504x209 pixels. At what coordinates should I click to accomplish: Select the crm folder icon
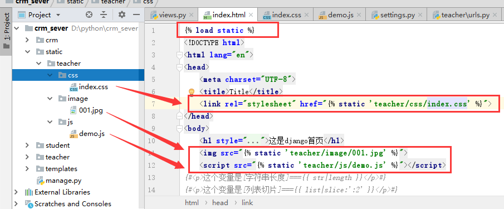40,40
